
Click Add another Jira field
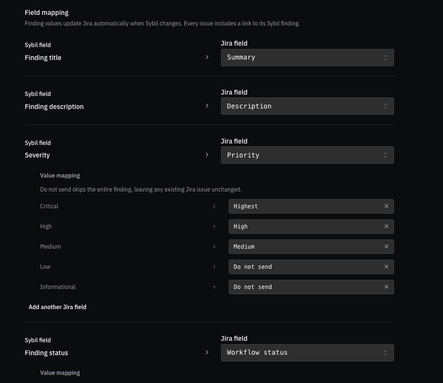click(57, 307)
